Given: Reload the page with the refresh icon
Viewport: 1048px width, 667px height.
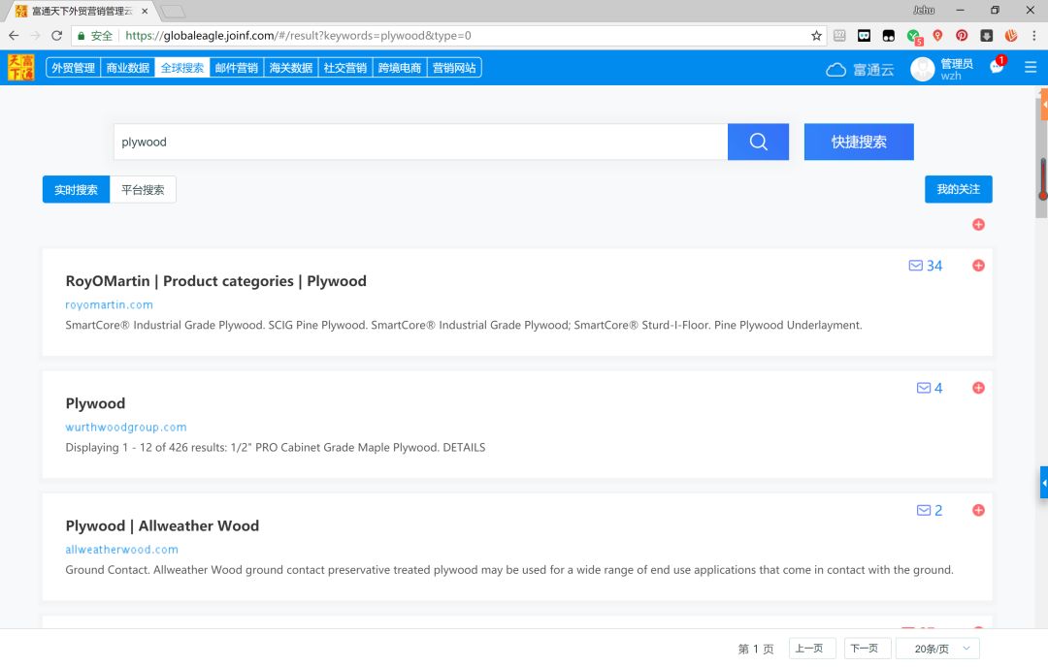Looking at the screenshot, I should tap(57, 36).
